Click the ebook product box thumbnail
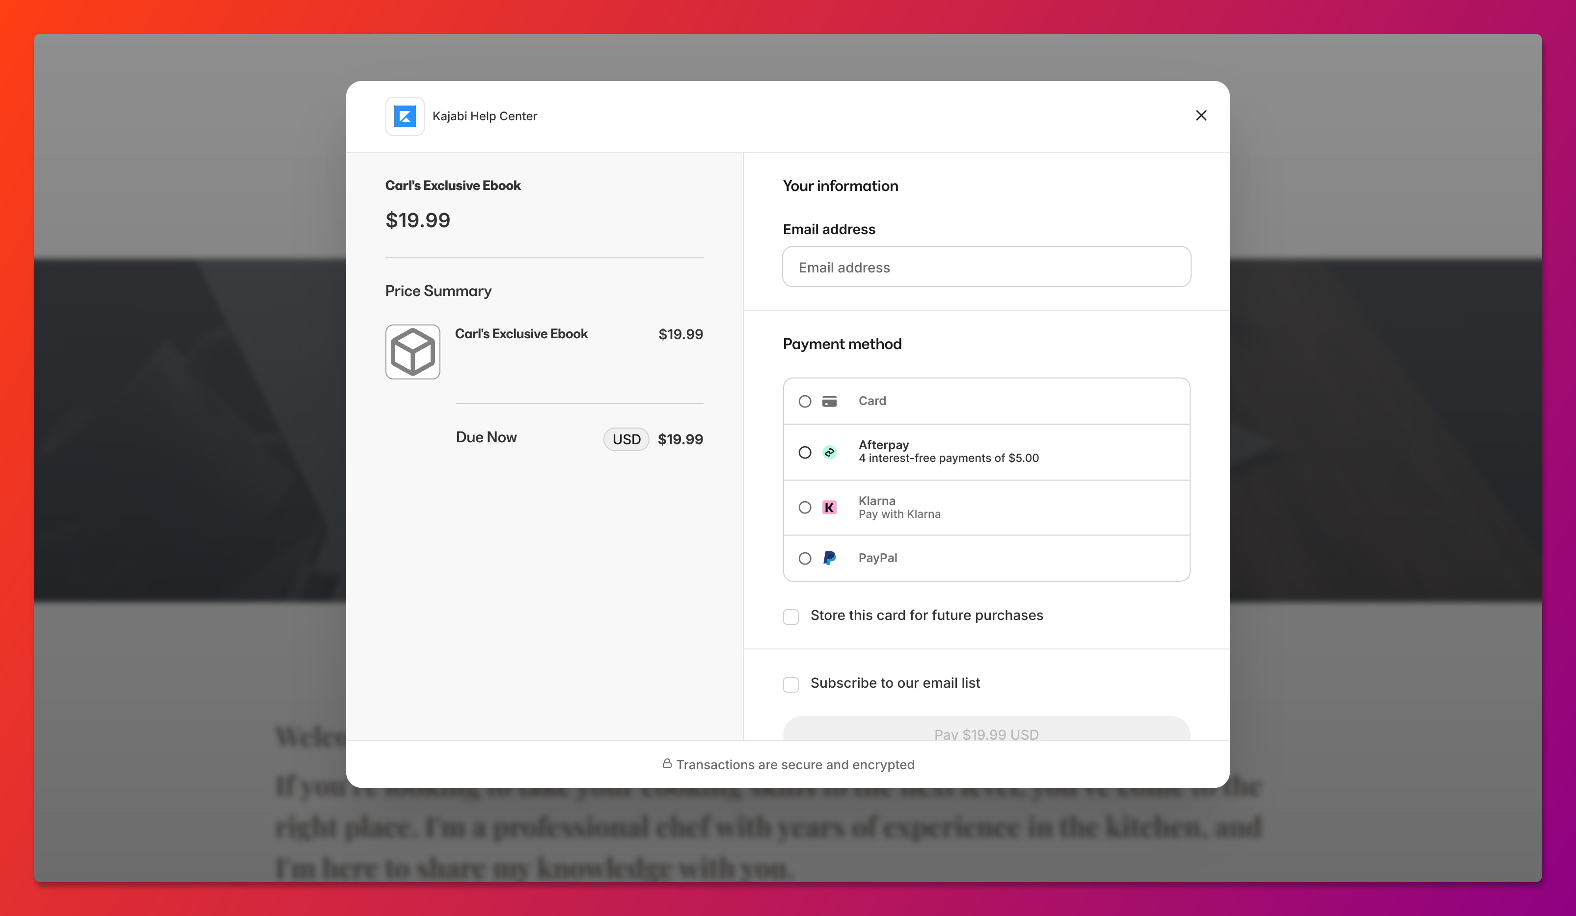 [x=413, y=351]
